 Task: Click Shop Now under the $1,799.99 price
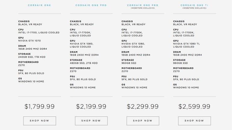coord(39,121)
